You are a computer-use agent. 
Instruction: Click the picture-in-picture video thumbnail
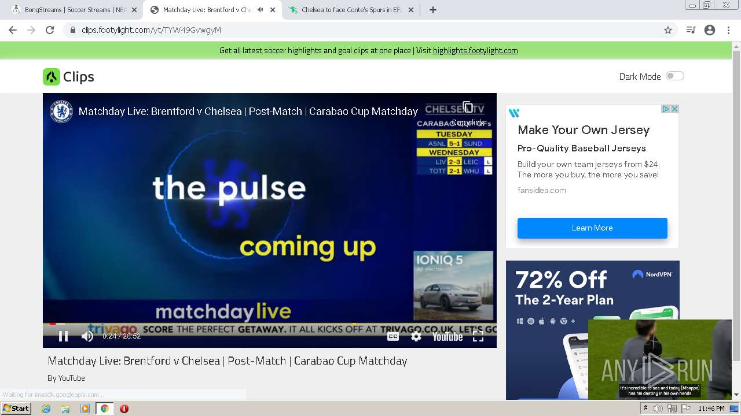click(x=660, y=359)
